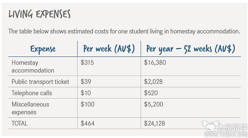Screen dimensions: 248x138
Task: Click the $2,028 yearly transport cost
Action: pyautogui.click(x=153, y=81)
